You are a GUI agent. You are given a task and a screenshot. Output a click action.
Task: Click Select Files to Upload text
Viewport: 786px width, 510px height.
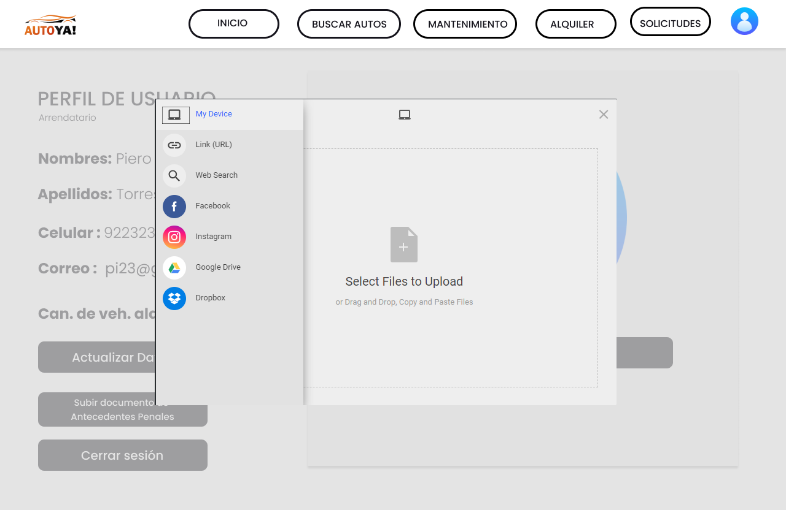click(x=404, y=281)
